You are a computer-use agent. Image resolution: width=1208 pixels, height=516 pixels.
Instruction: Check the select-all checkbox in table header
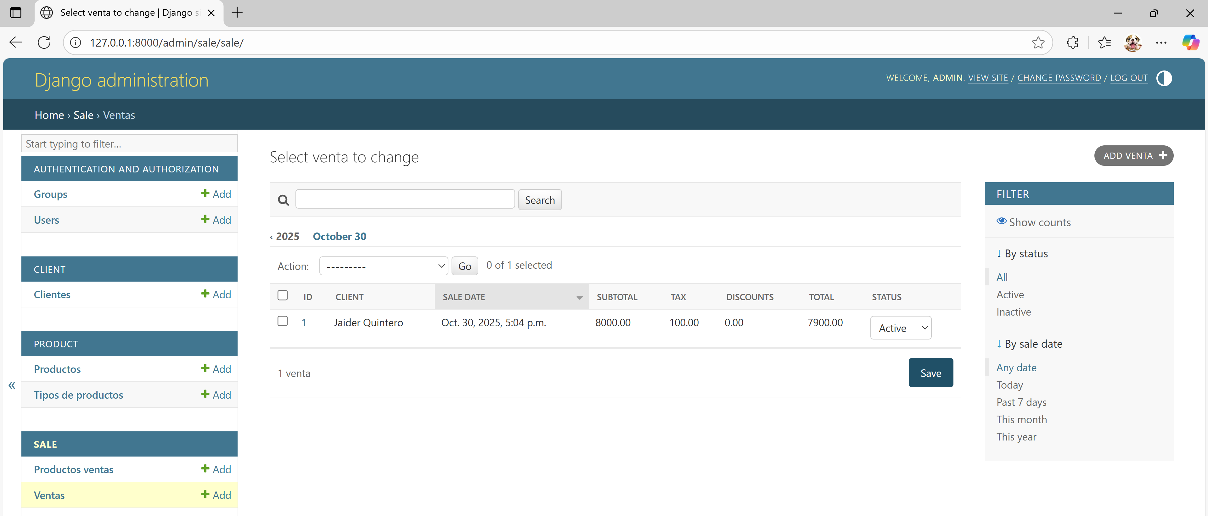(282, 295)
